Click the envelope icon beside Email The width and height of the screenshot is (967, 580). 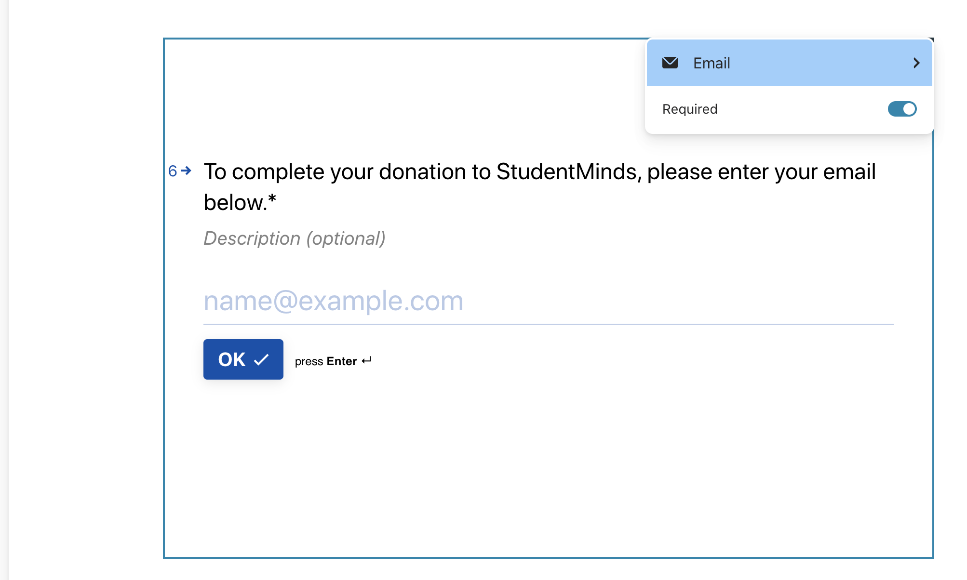670,63
